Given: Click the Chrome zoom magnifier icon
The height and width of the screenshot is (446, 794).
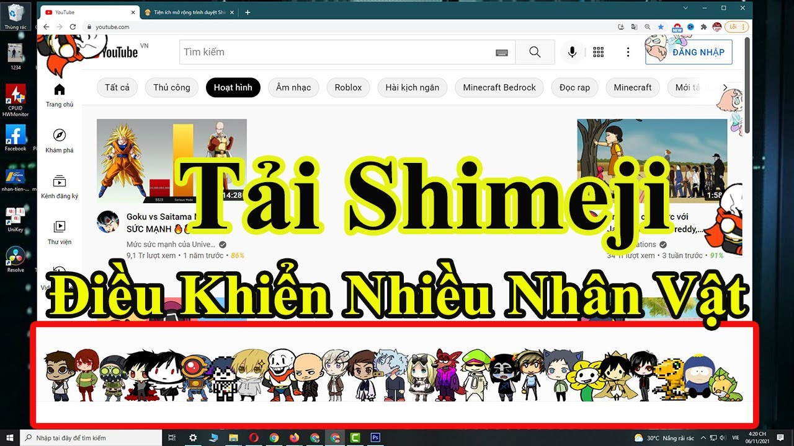Looking at the screenshot, I should point(648,27).
